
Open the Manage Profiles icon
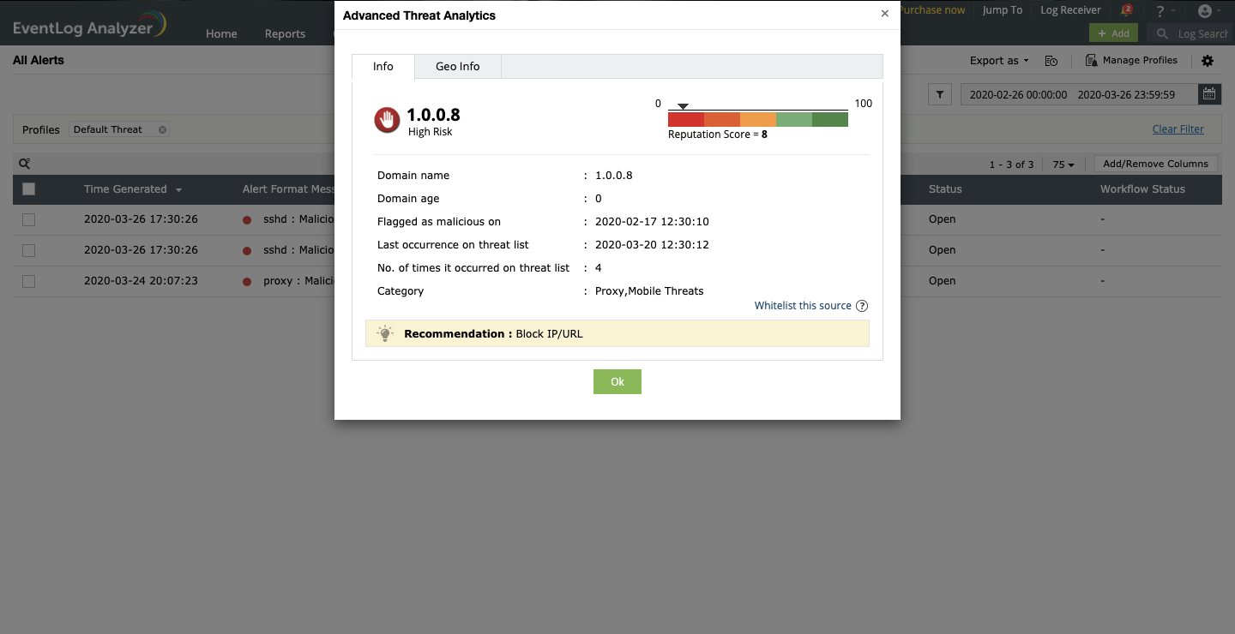(x=1091, y=60)
